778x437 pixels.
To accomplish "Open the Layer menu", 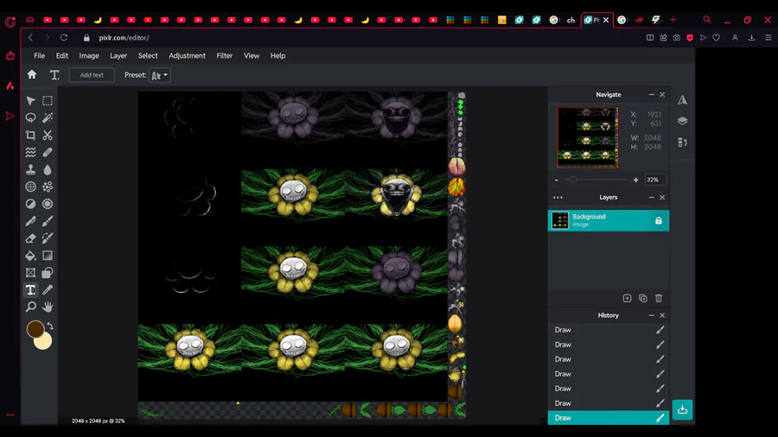I will pyautogui.click(x=118, y=55).
